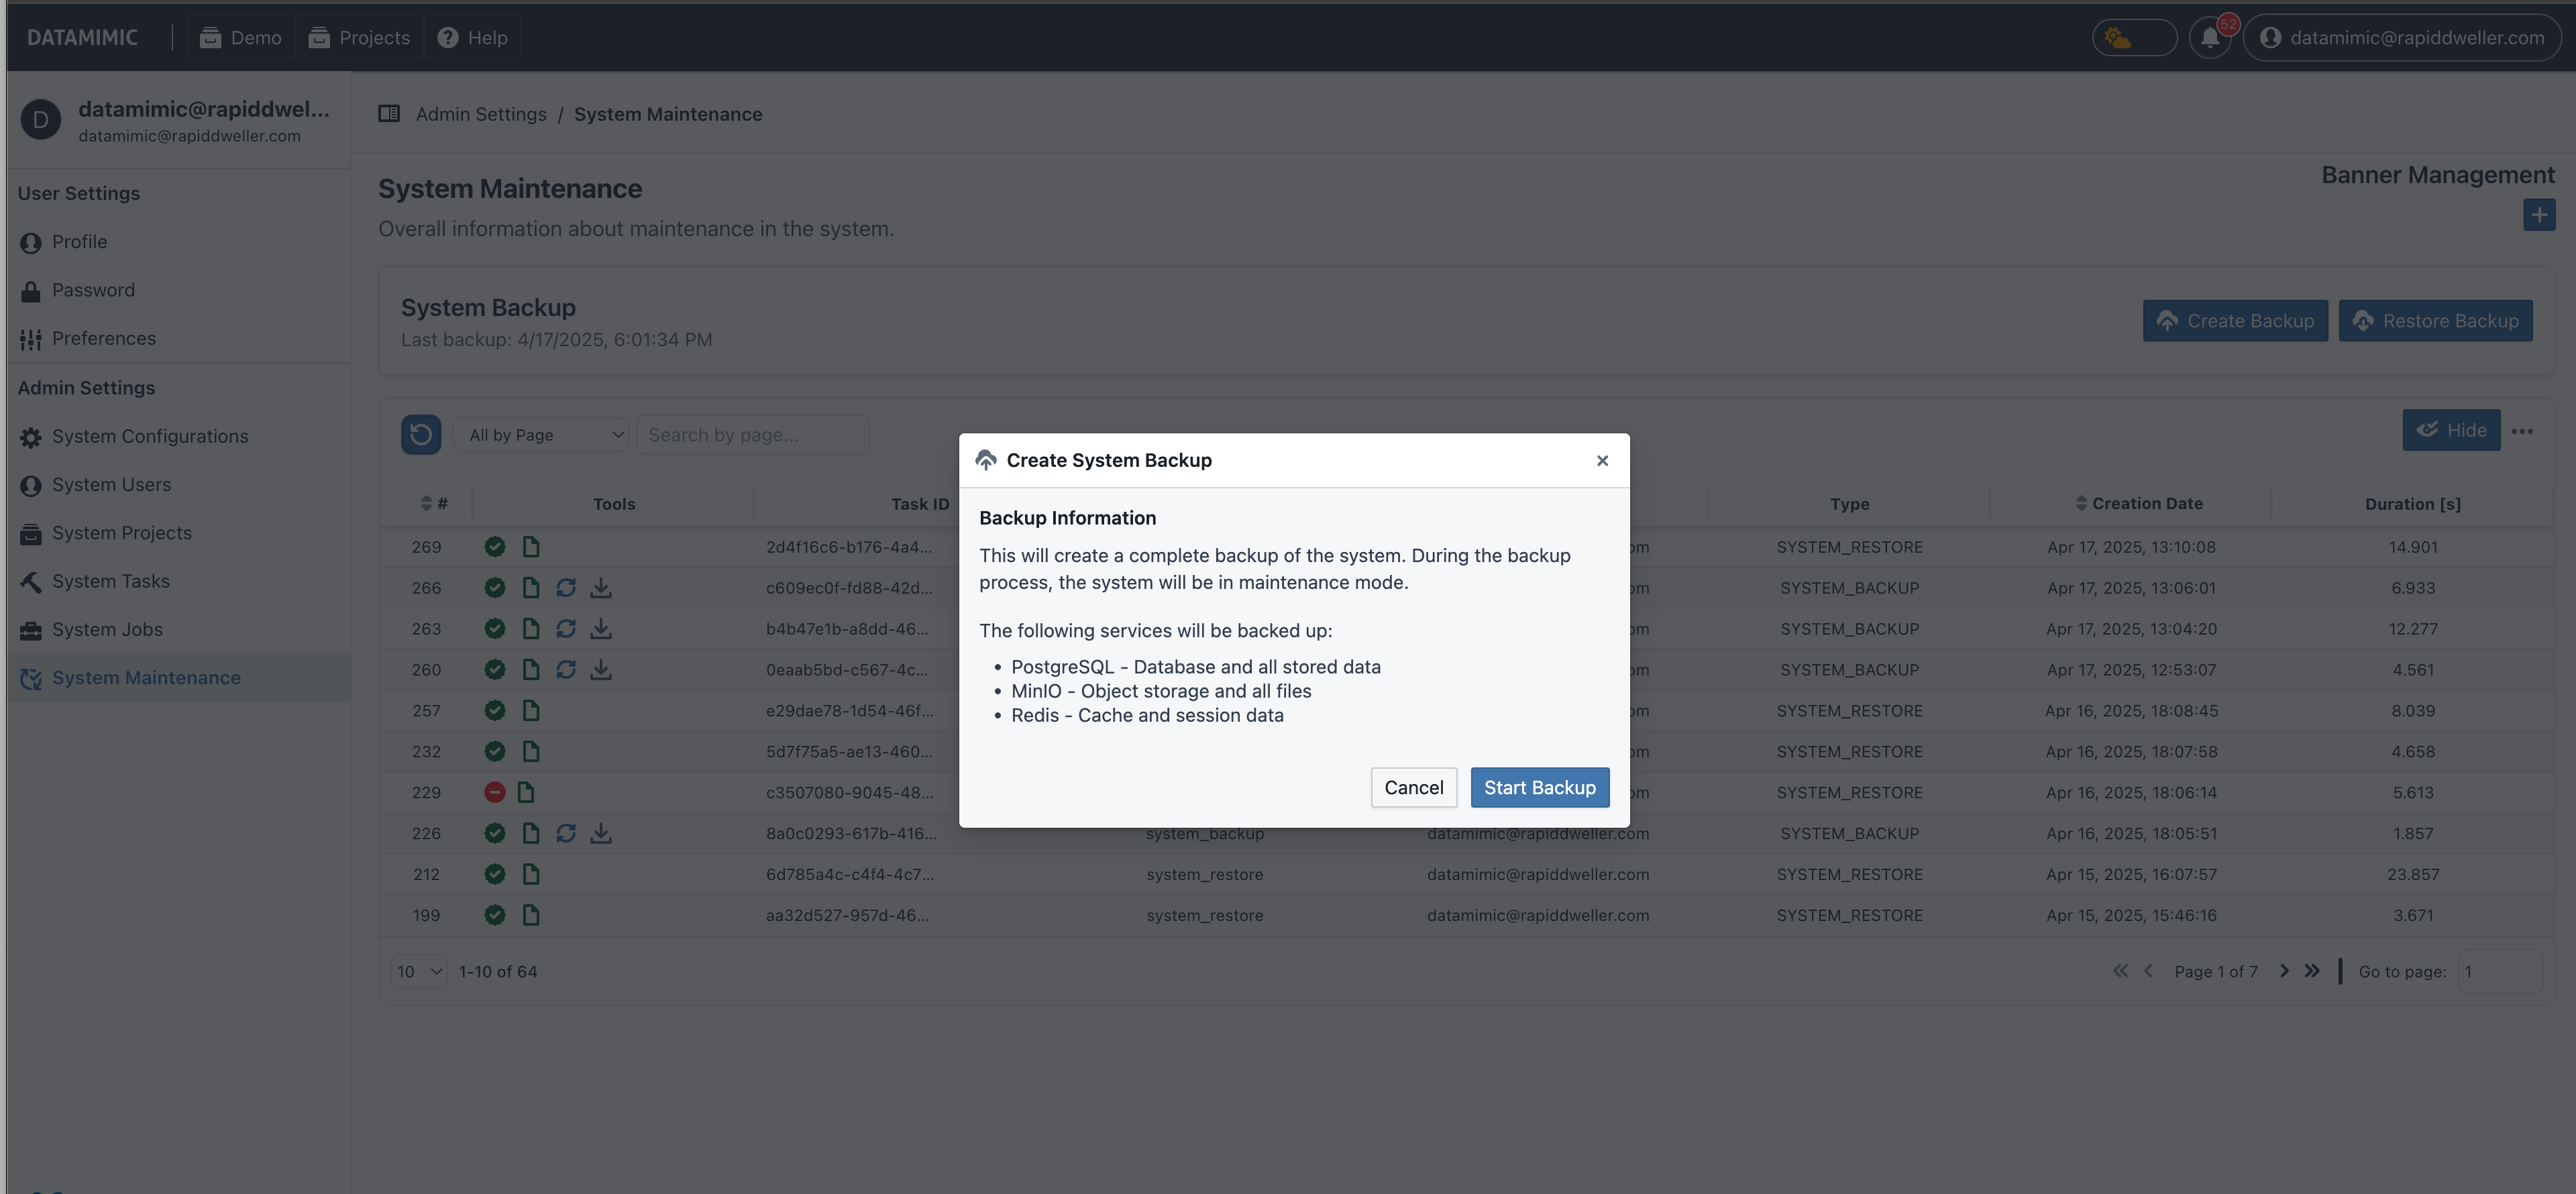Open the three-dots more options menu
Image resolution: width=2576 pixels, height=1194 pixels.
click(x=2521, y=431)
